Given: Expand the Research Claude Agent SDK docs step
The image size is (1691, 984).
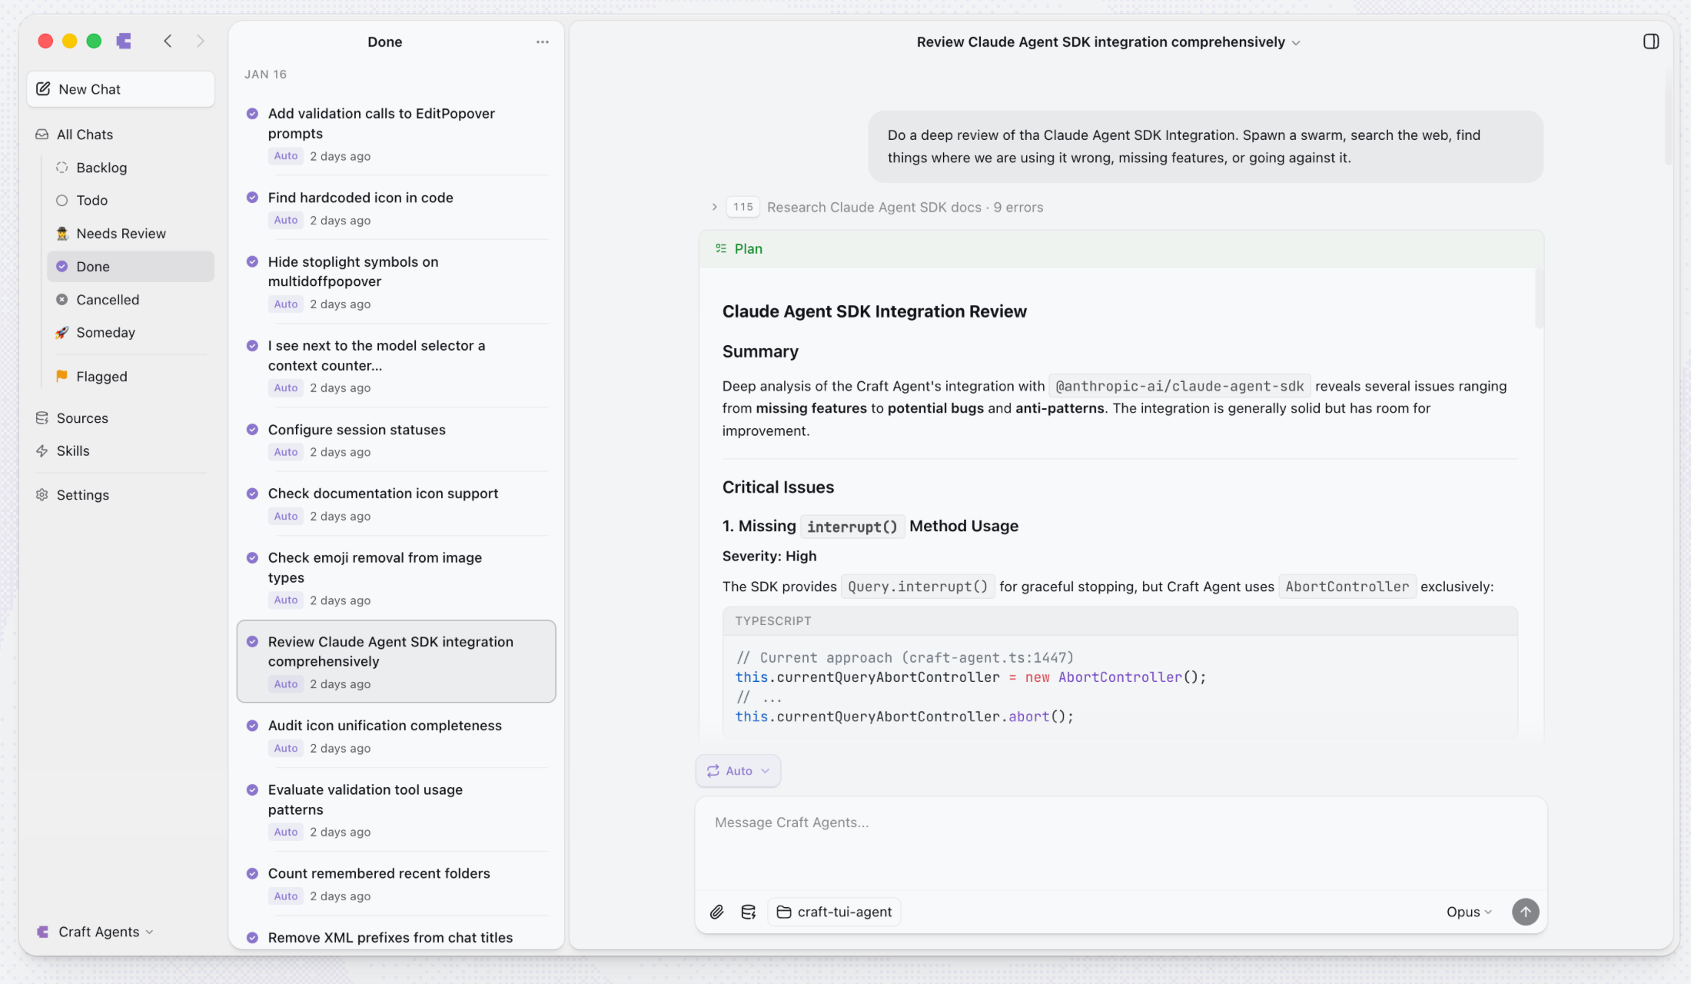Looking at the screenshot, I should tap(715, 208).
